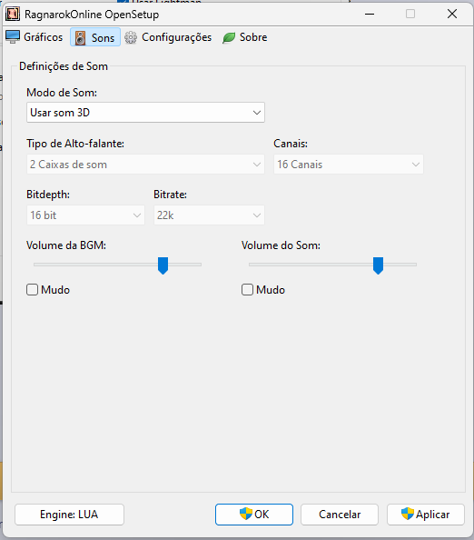This screenshot has width=474, height=540.
Task: Switch to the Configurações tab
Action: pyautogui.click(x=168, y=37)
